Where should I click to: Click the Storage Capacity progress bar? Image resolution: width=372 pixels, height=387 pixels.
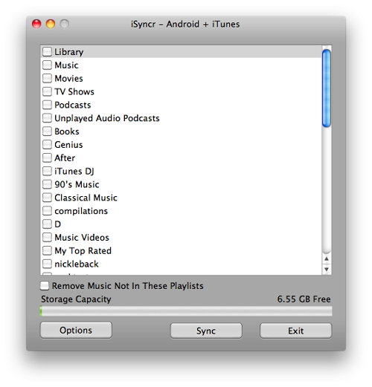tap(186, 311)
